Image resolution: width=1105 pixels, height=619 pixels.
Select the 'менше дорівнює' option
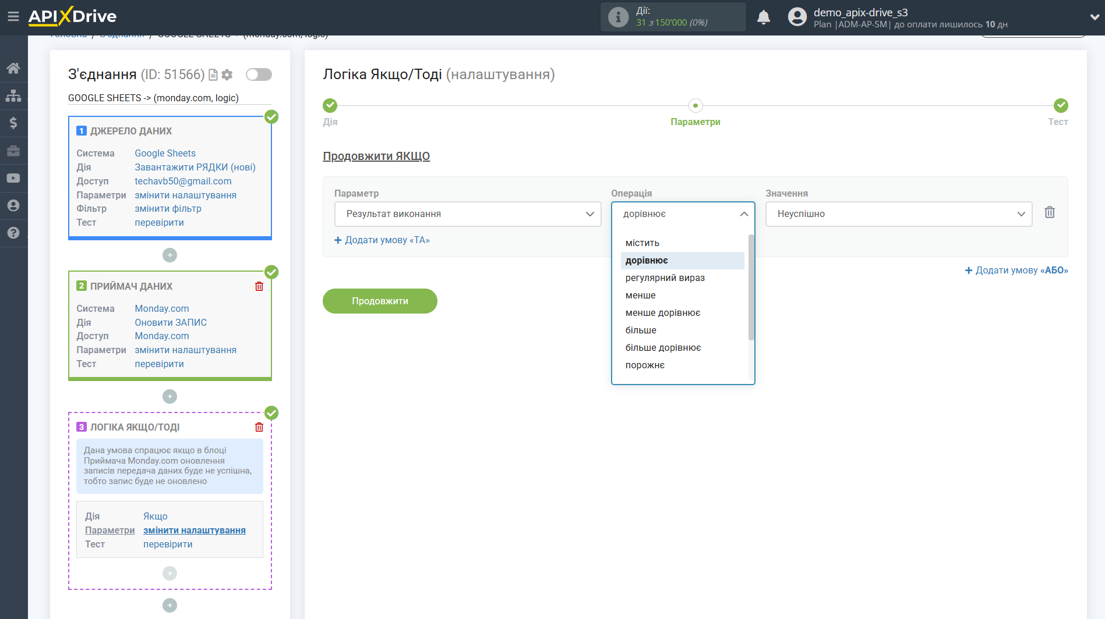683,313
